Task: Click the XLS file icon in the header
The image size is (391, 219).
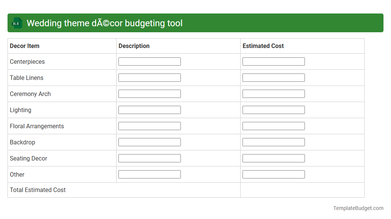Action: point(17,23)
